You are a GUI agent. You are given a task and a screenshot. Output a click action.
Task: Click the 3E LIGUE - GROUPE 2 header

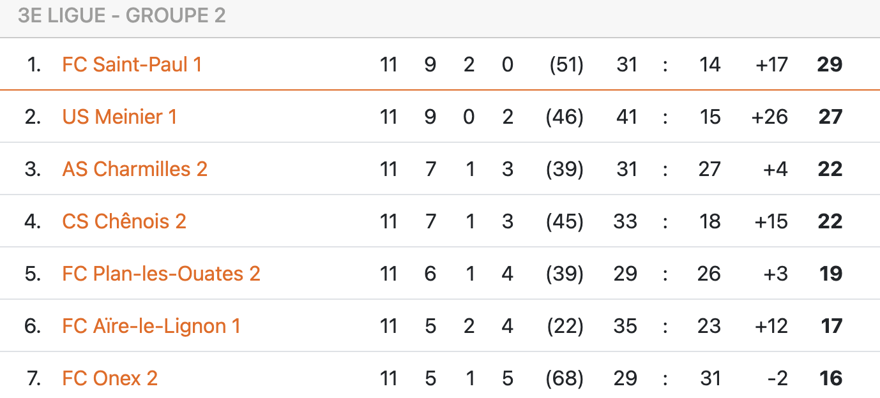click(x=122, y=16)
